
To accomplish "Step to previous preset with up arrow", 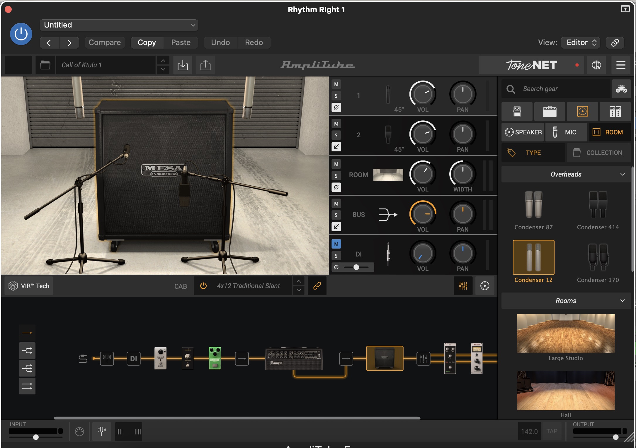I will pos(163,61).
